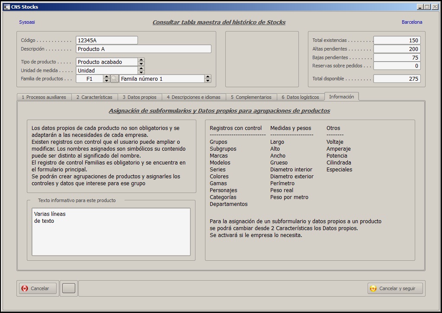Show the Datos logísticos tab
This screenshot has width=442, height=313.
(301, 97)
